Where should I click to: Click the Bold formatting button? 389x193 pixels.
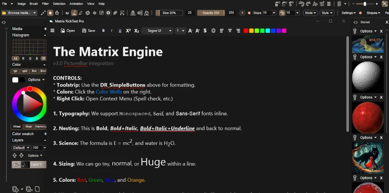pyautogui.click(x=103, y=31)
